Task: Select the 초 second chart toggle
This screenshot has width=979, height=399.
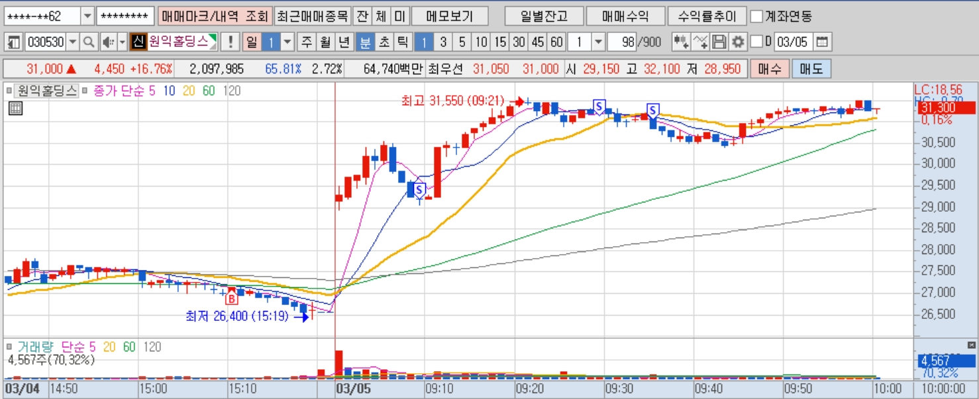Action: point(384,42)
